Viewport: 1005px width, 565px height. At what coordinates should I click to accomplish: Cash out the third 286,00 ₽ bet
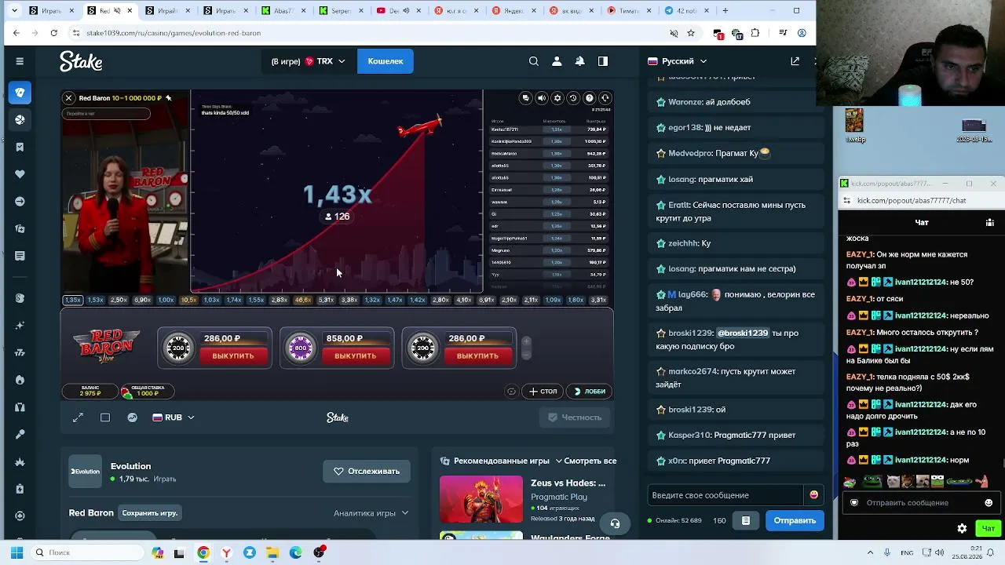(x=477, y=356)
